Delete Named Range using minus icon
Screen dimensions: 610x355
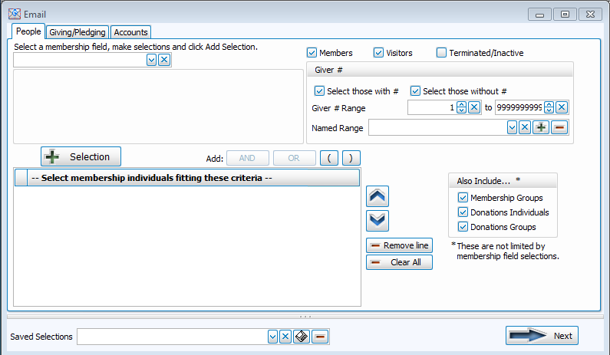[559, 128]
